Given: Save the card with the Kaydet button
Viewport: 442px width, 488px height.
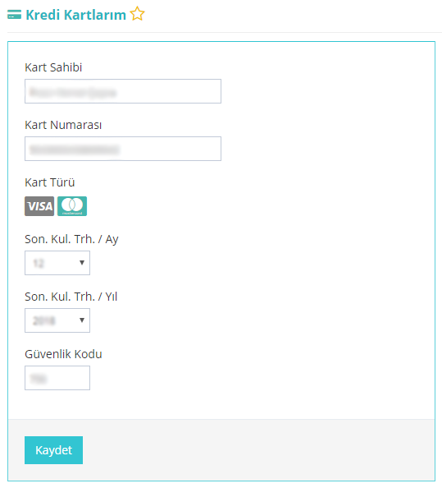Looking at the screenshot, I should click(54, 450).
